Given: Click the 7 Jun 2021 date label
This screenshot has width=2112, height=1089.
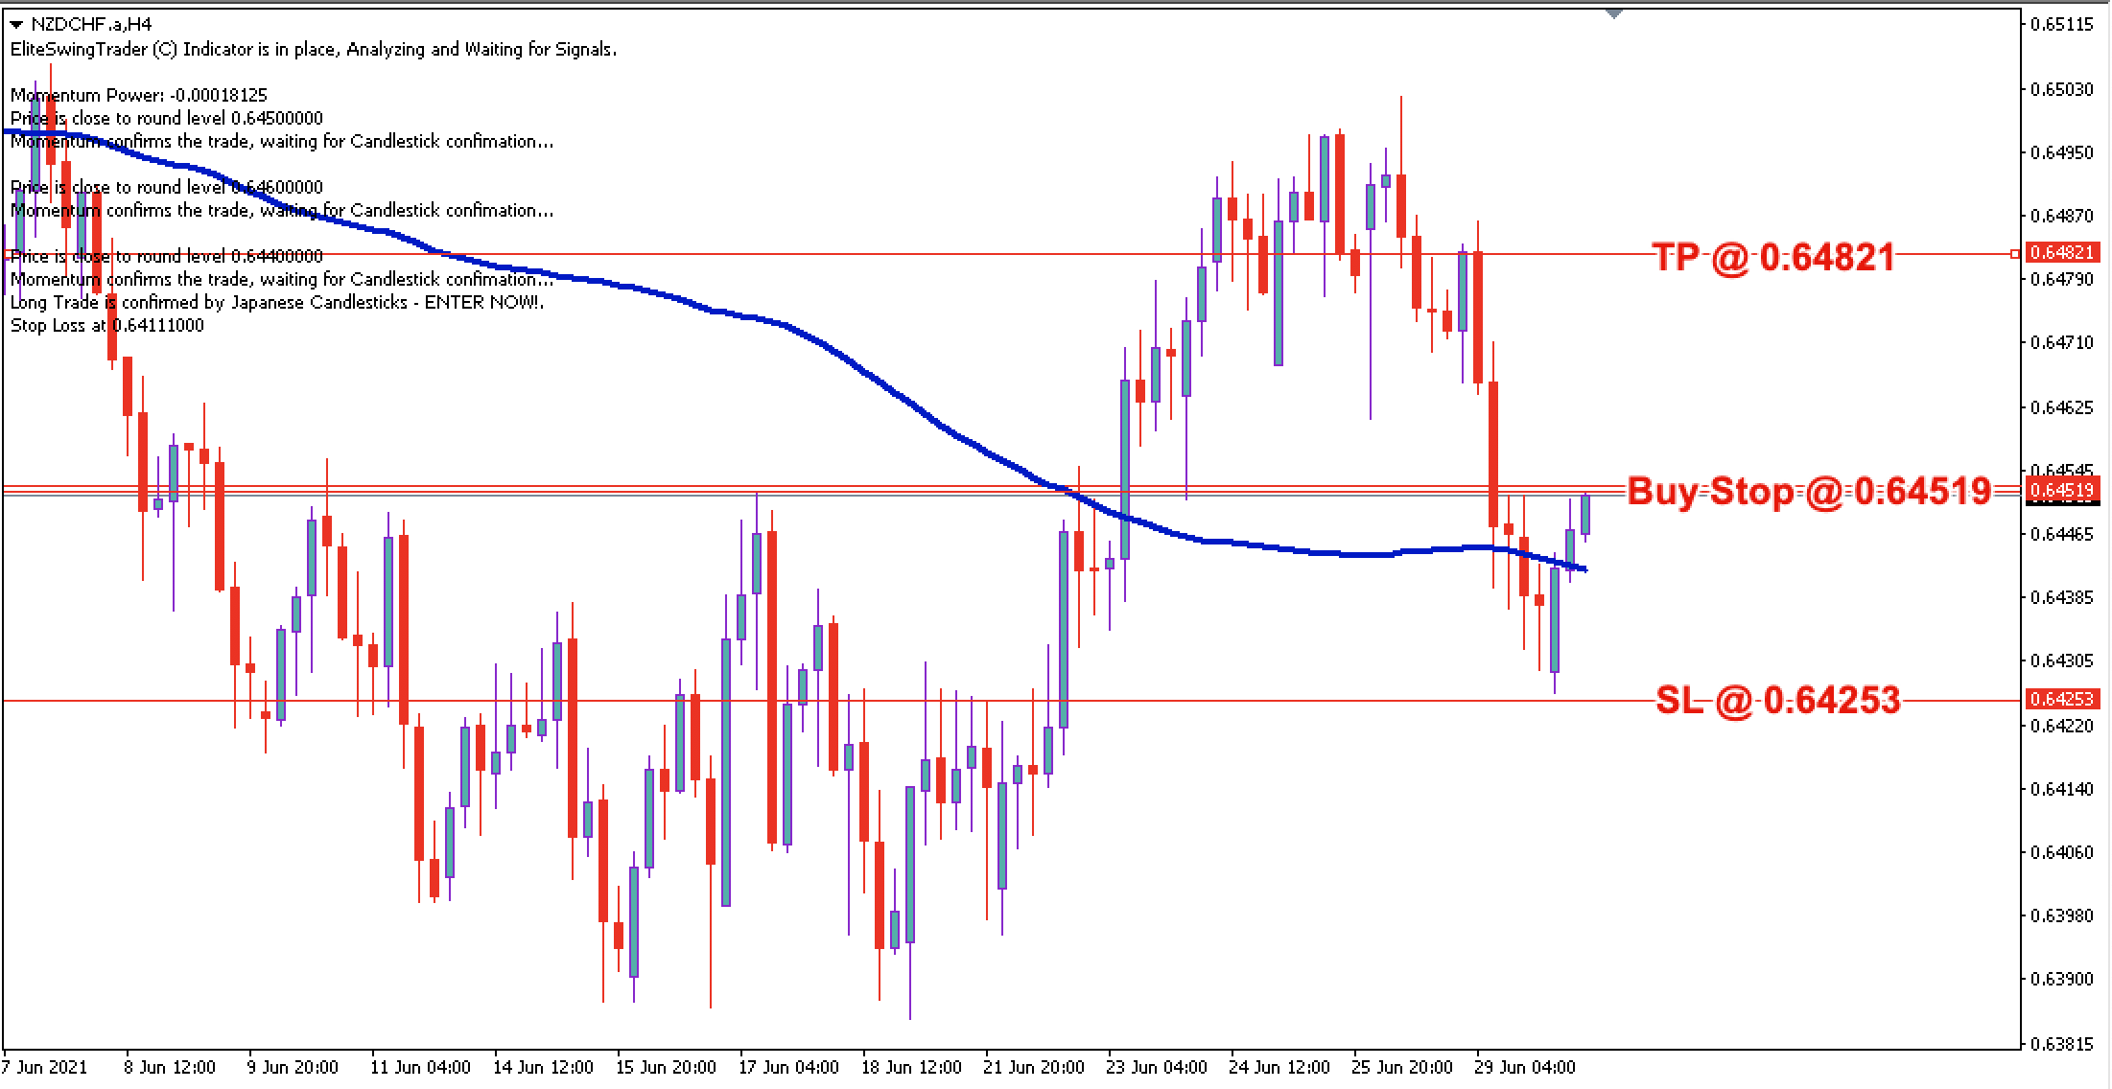Looking at the screenshot, I should pos(46,1067).
